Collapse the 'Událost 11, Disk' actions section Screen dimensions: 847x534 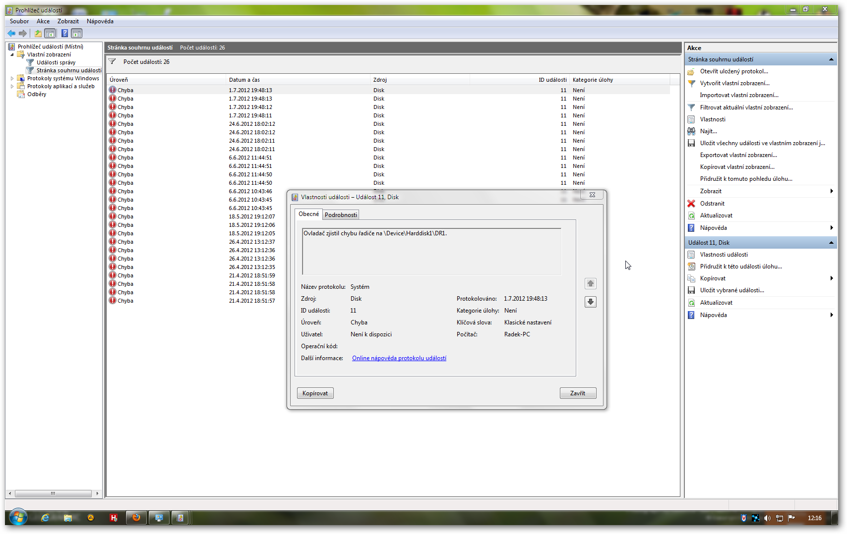click(831, 243)
